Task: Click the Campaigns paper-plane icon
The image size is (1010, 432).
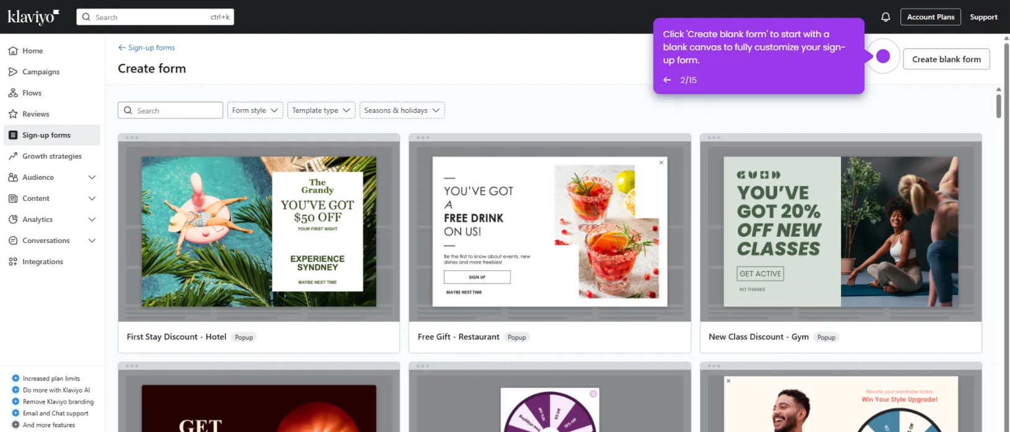Action: pos(13,72)
